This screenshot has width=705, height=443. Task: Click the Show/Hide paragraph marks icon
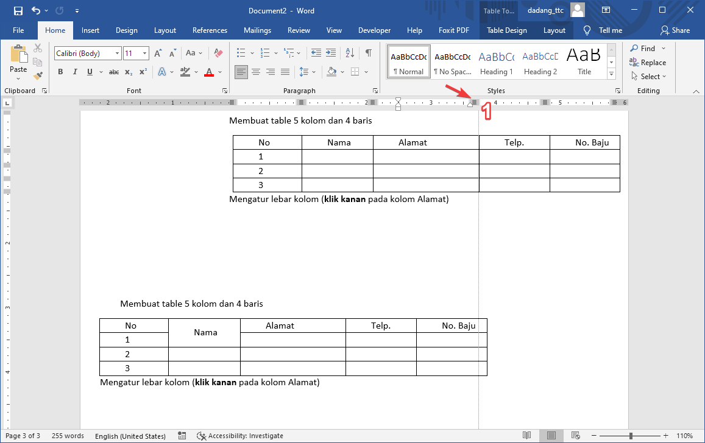click(x=368, y=54)
